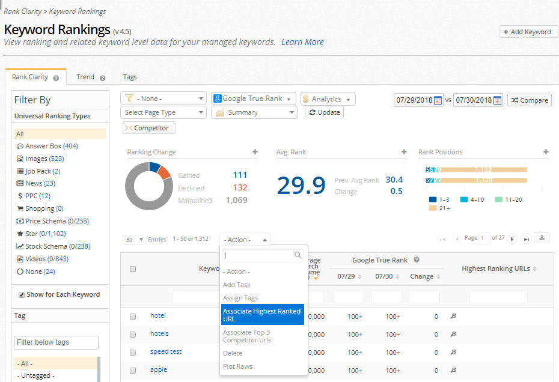Sort by Highest Ranking URLs arrows
The image size is (559, 382).
(534, 269)
